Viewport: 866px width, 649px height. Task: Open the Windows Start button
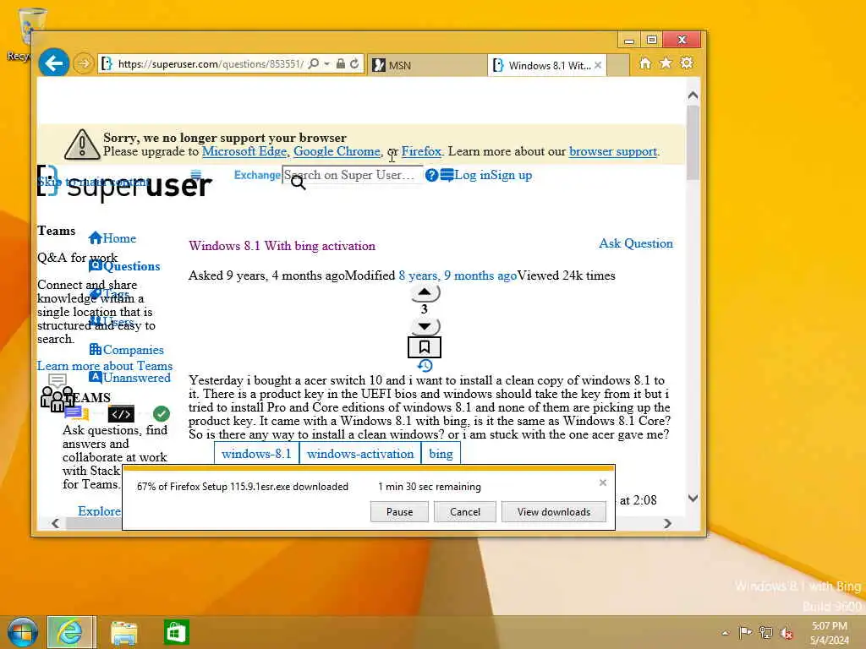[x=23, y=632]
